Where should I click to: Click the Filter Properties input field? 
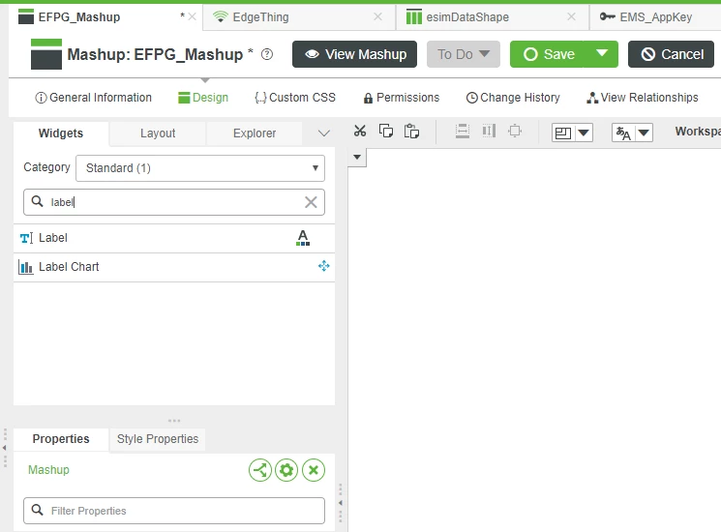tap(174, 511)
